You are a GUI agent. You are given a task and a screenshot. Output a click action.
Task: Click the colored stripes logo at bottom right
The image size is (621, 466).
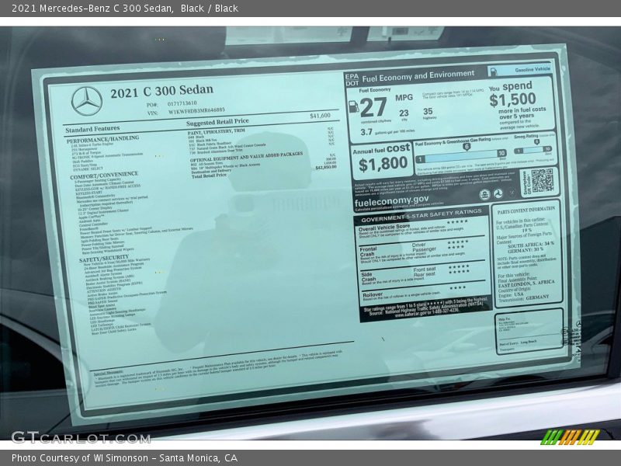coord(571,437)
